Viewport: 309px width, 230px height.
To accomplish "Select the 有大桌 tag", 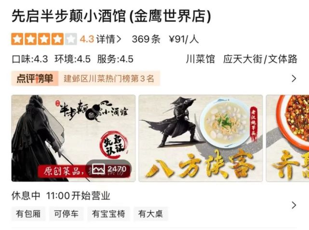I will pos(151,214).
